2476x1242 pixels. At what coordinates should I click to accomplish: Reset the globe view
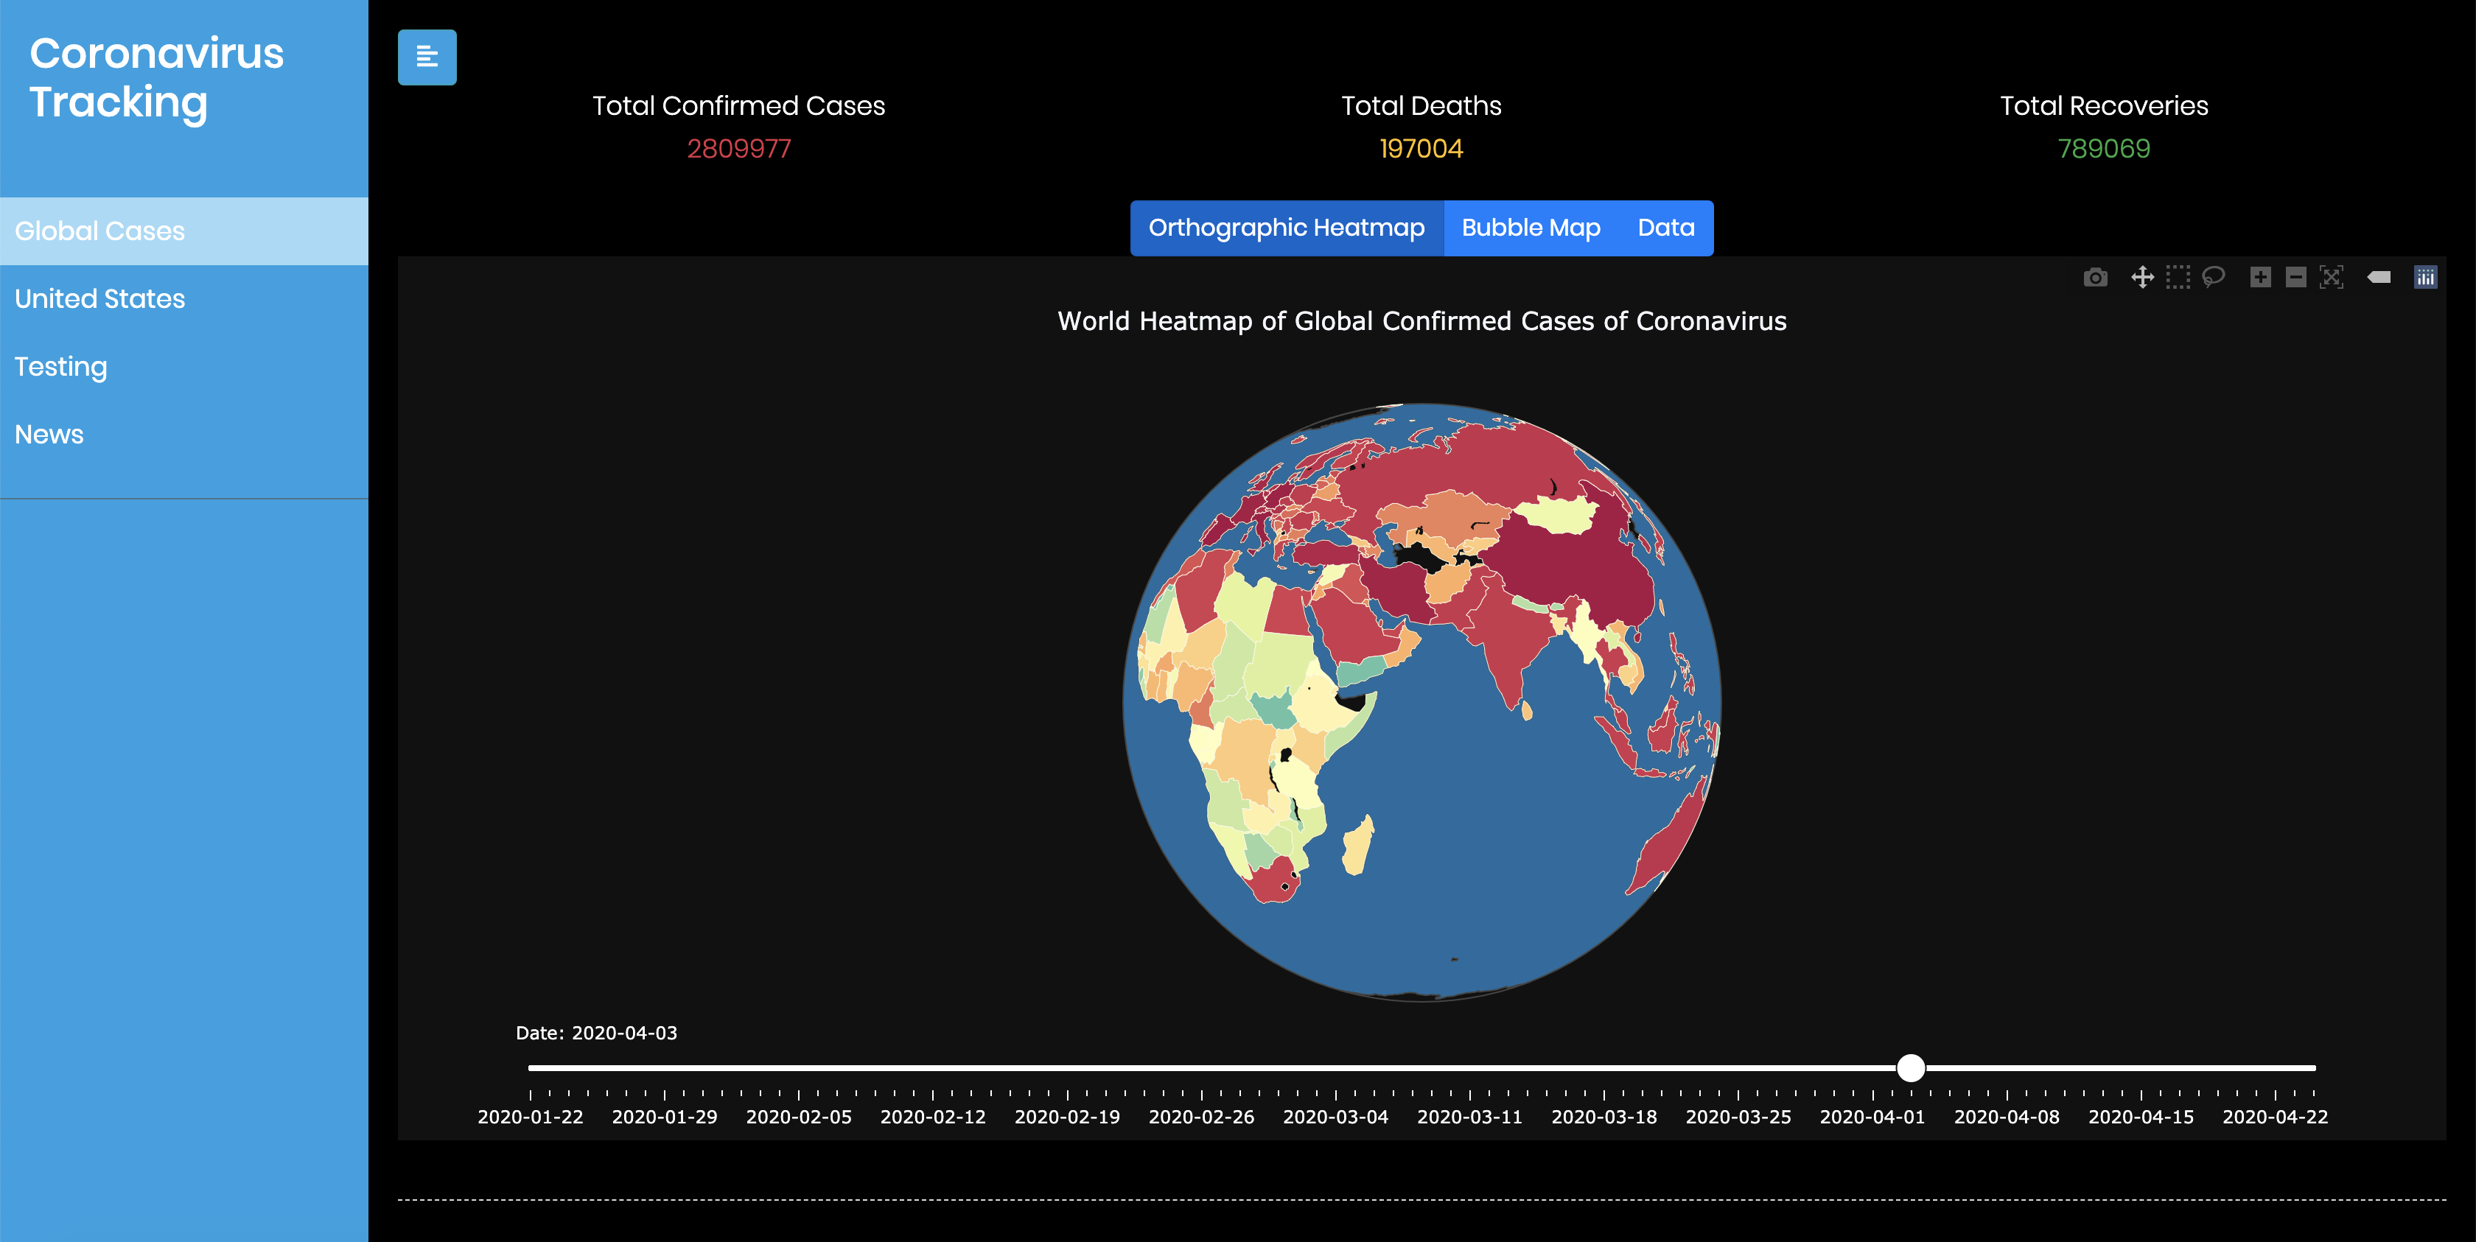tap(2332, 278)
